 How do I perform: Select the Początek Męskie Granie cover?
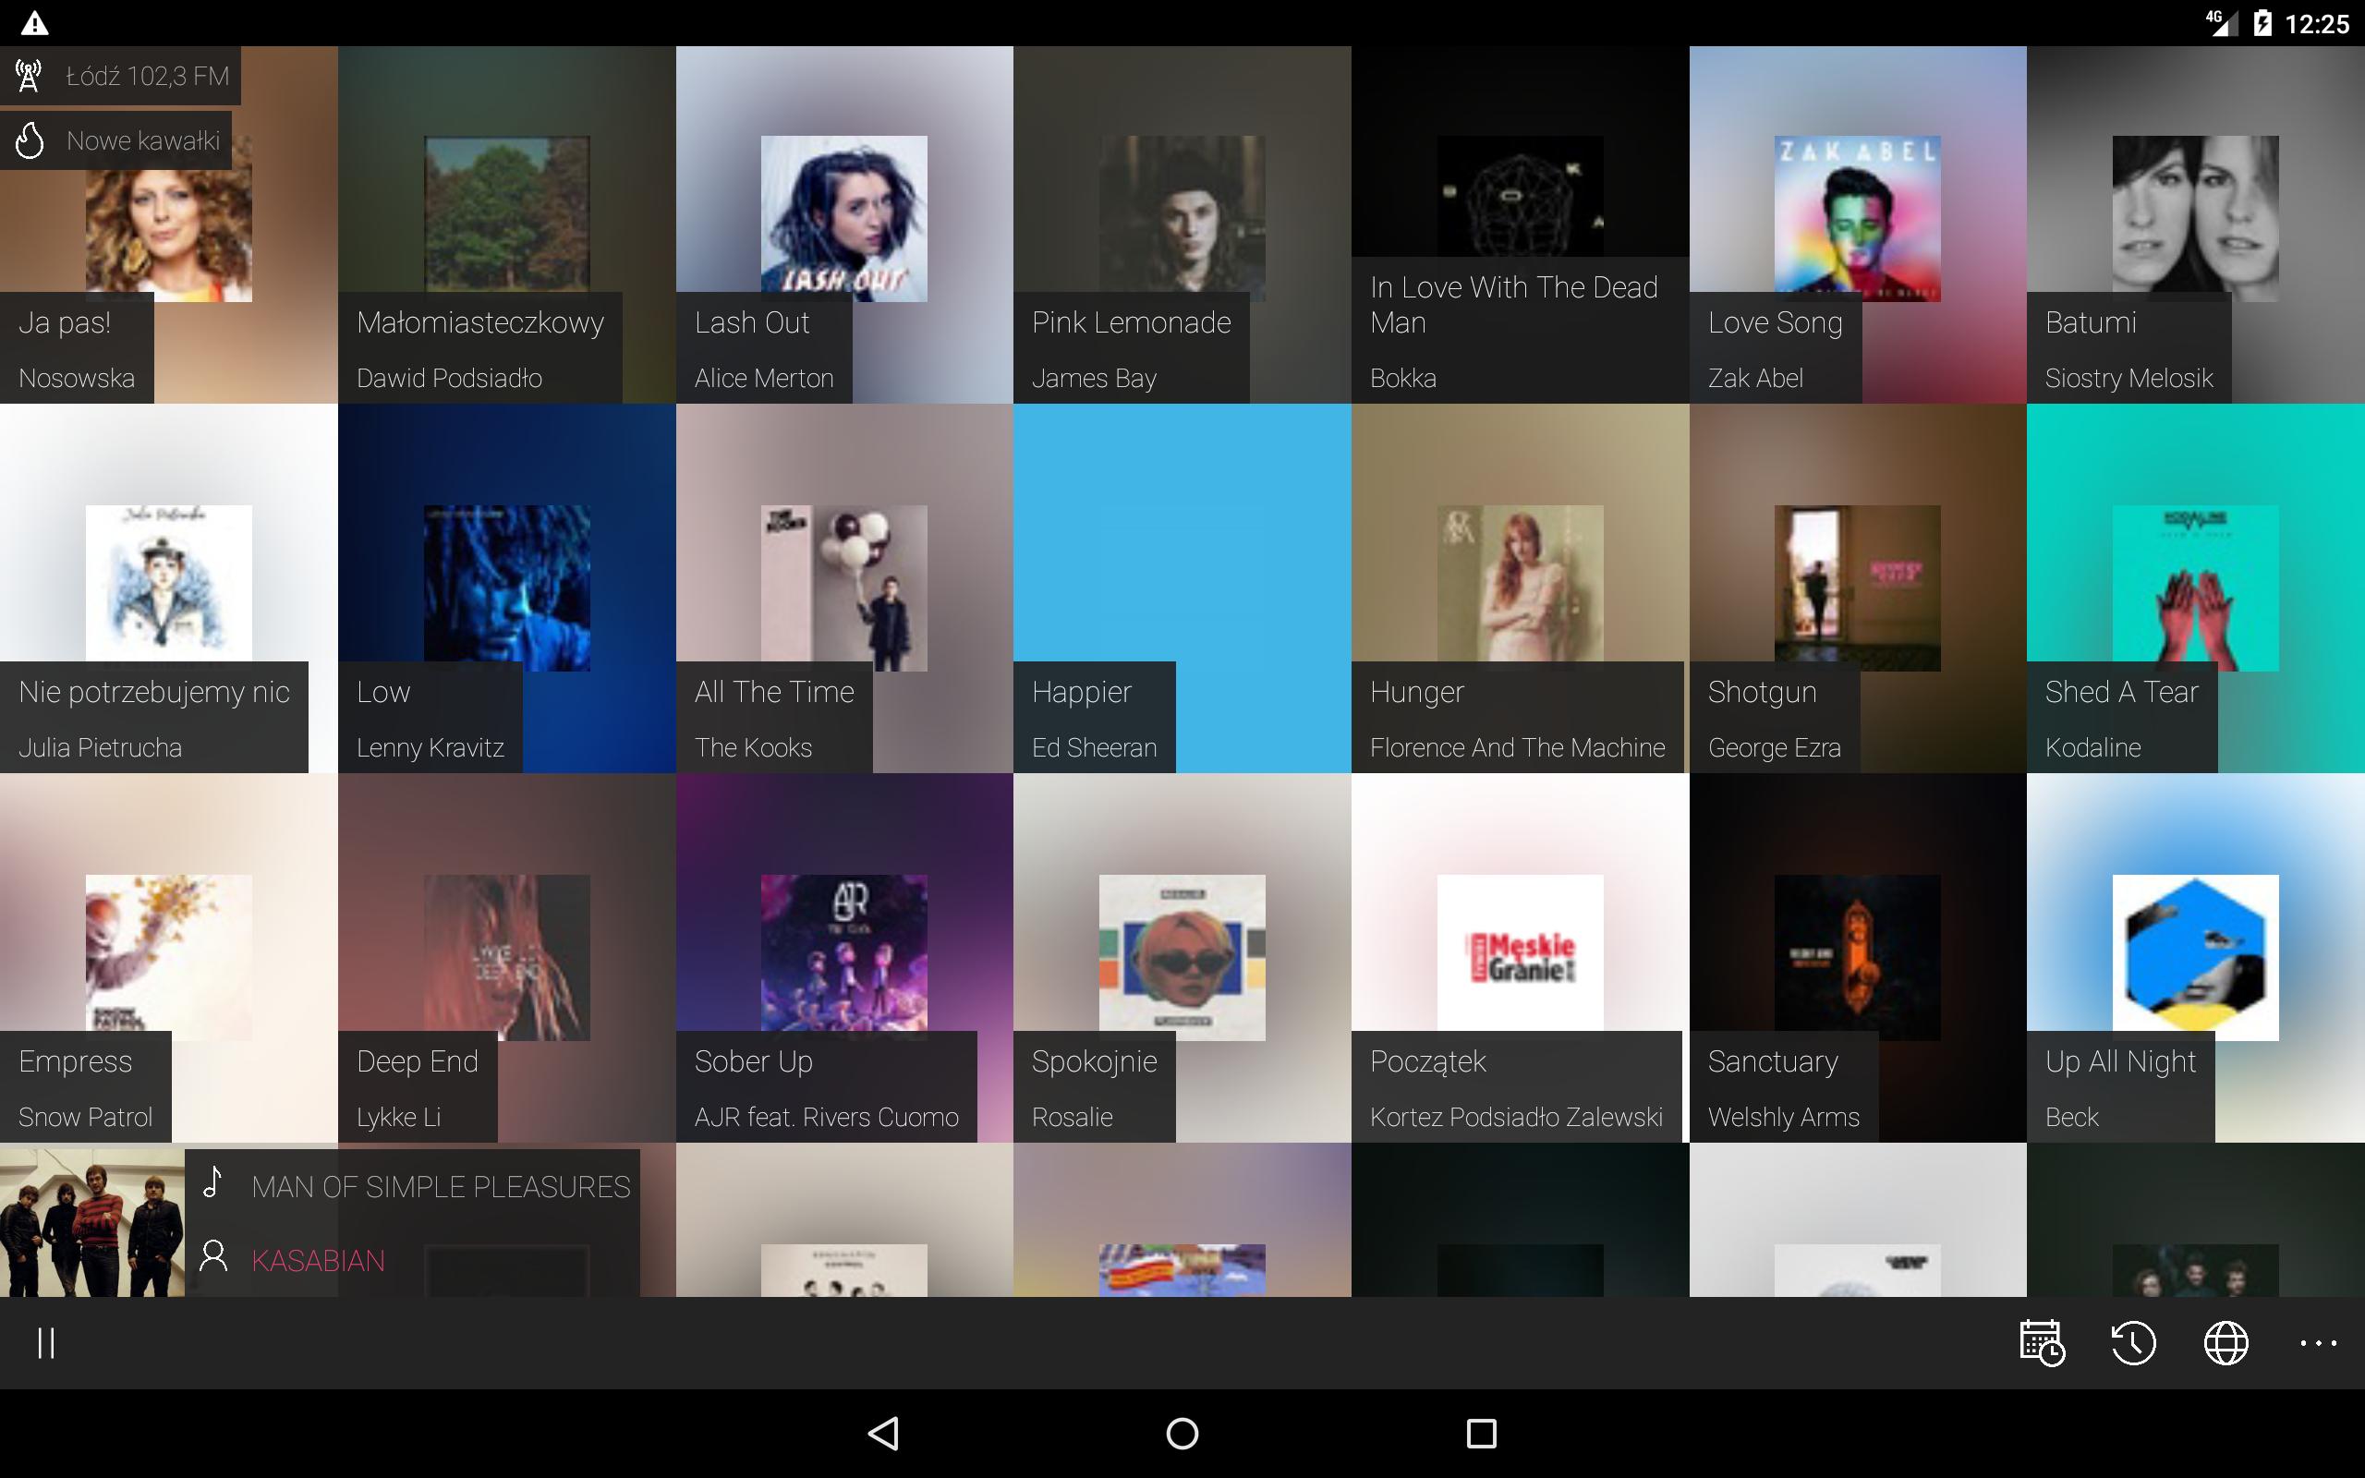click(1520, 957)
